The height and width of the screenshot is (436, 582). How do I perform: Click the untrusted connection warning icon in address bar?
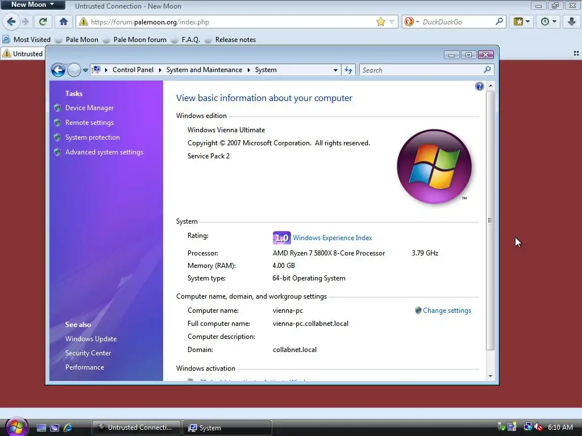coord(84,22)
